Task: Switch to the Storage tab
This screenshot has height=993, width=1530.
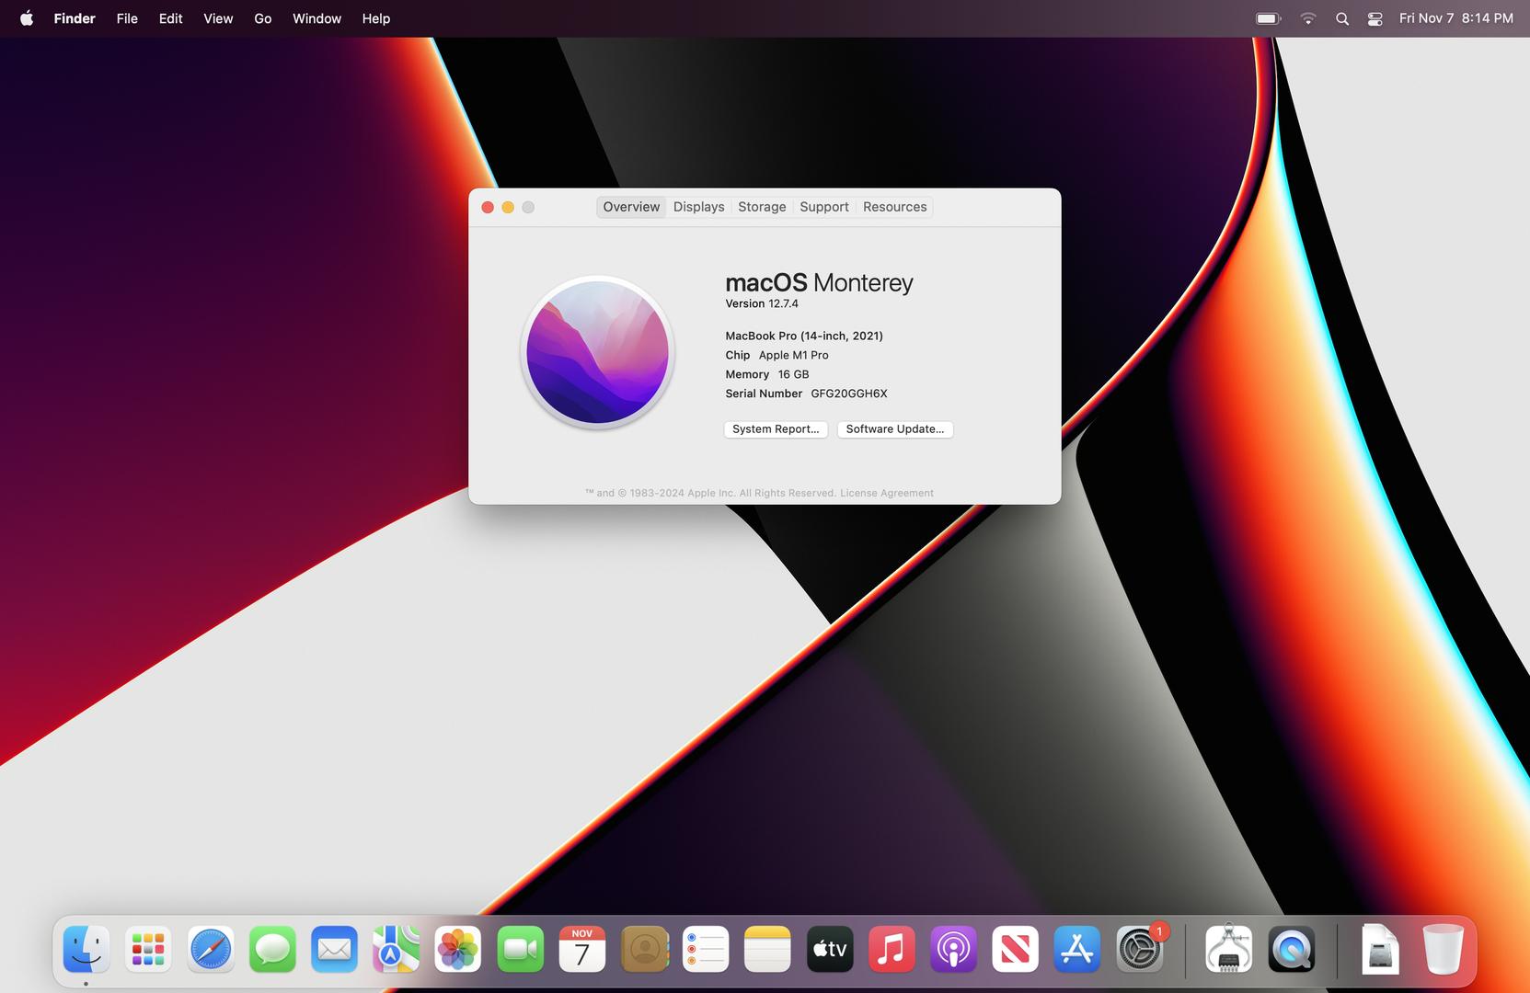Action: pyautogui.click(x=762, y=207)
